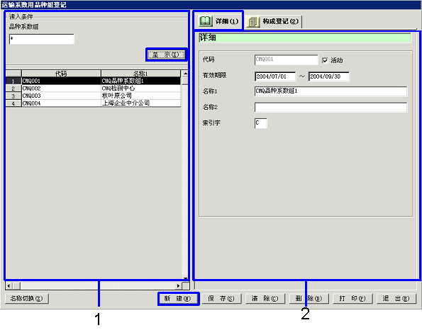422x330 pixels.
Task: Click the list's vertical scrollbar up arrow
Action: tap(185, 74)
